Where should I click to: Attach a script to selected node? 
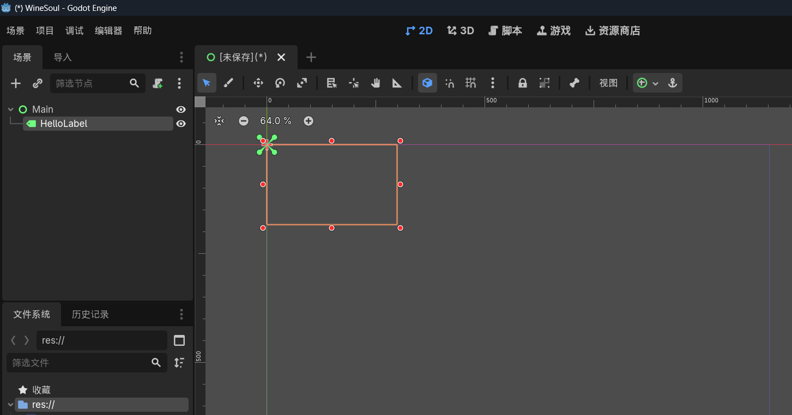click(x=158, y=83)
